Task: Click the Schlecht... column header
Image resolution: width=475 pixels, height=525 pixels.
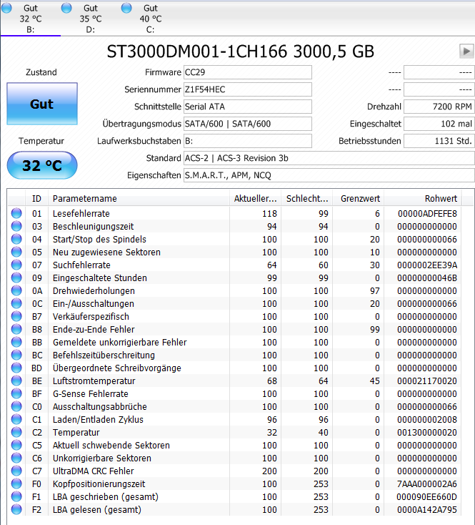Action: pos(307,199)
